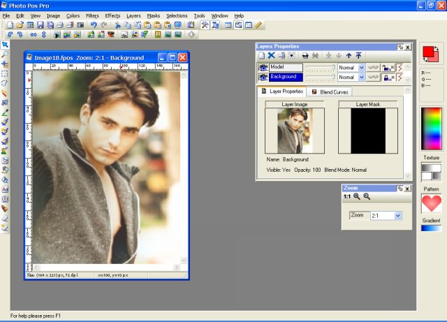The image size is (447, 322).
Task: Toggle visibility eye of Background layer
Action: point(263,77)
